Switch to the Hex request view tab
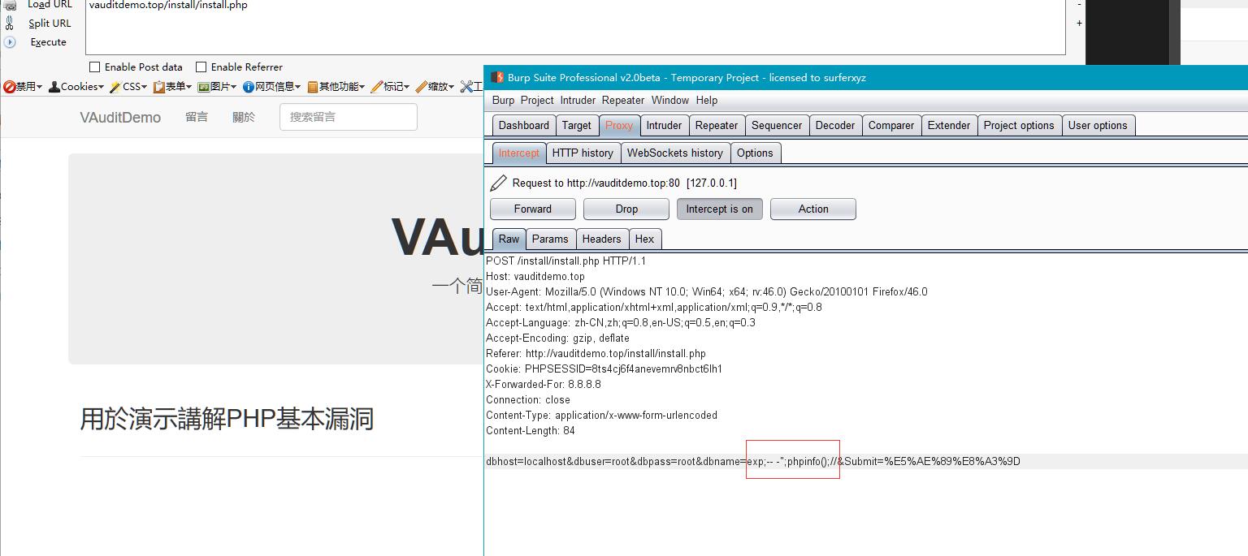The image size is (1248, 556). click(644, 239)
